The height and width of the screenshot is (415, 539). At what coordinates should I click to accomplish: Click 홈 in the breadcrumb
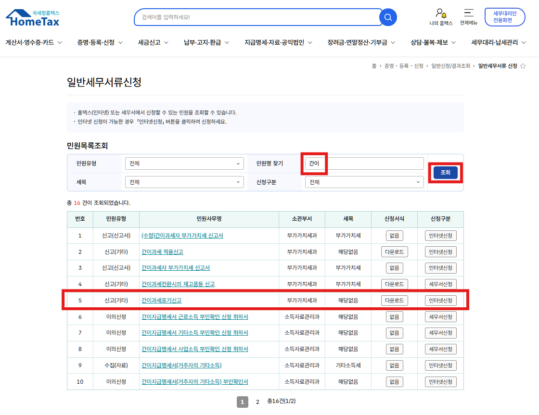point(374,66)
